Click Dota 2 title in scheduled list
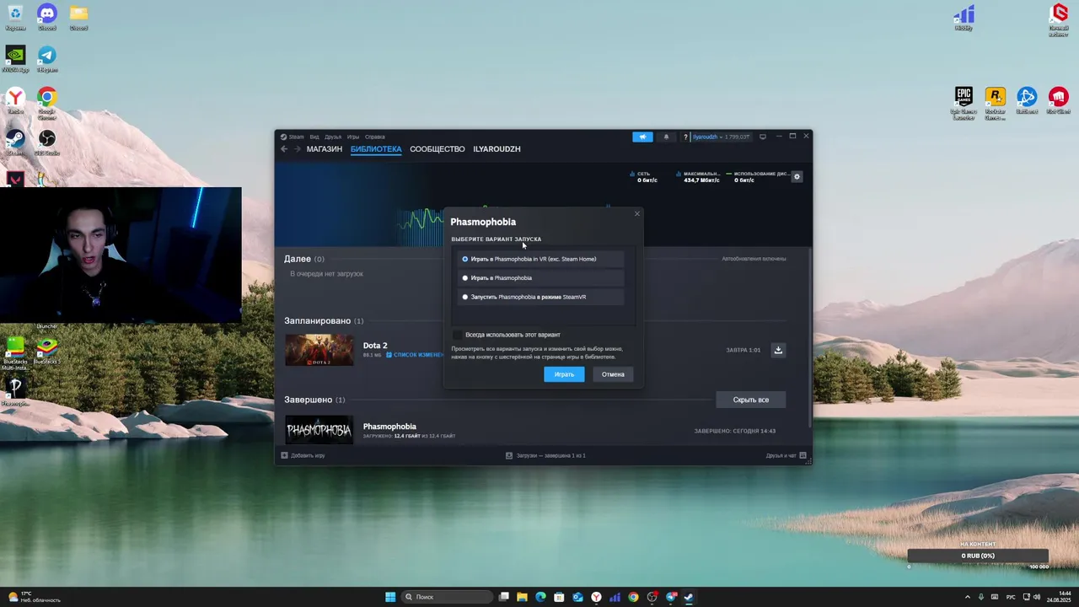Viewport: 1079px width, 607px height. coord(375,346)
